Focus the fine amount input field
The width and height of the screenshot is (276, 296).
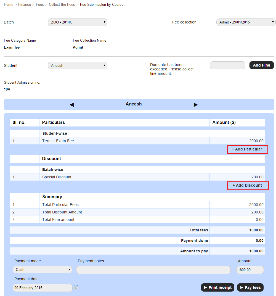227,65
